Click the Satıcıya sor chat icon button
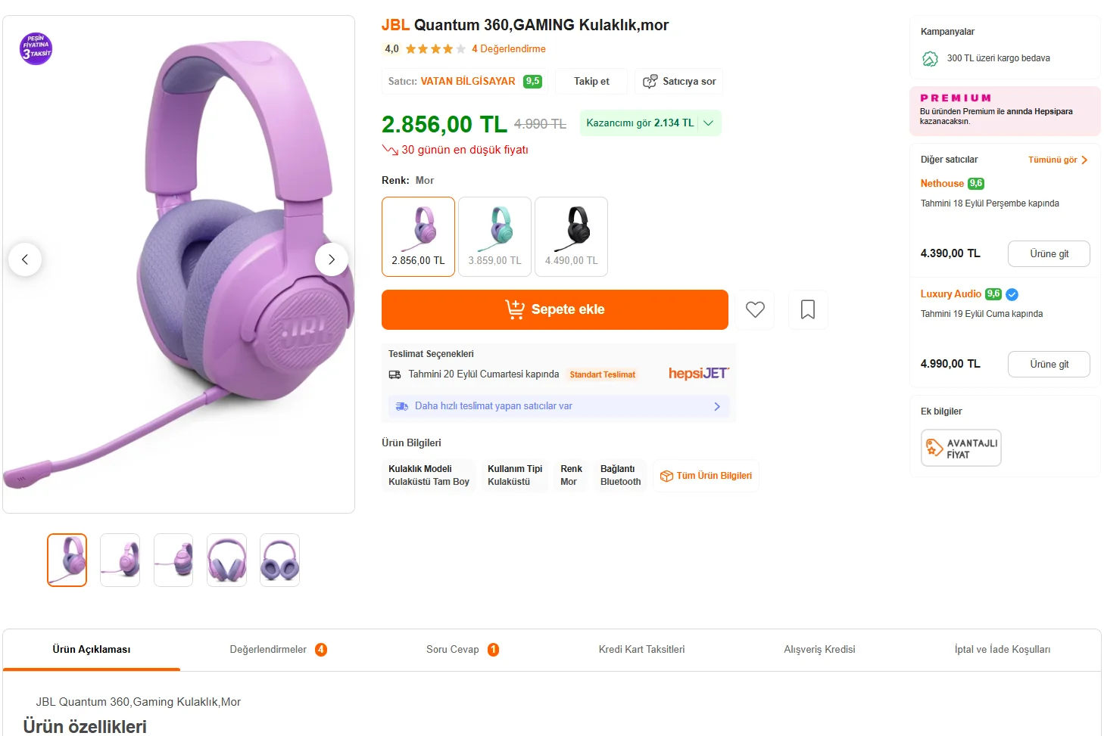 click(678, 82)
